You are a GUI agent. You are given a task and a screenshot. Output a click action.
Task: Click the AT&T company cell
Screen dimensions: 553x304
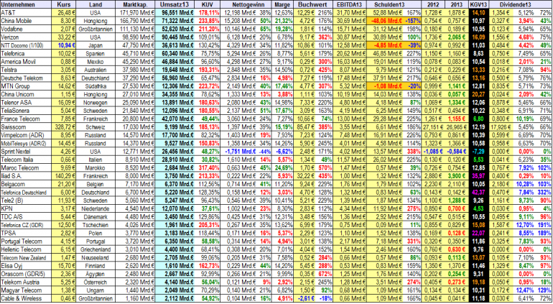(26, 13)
